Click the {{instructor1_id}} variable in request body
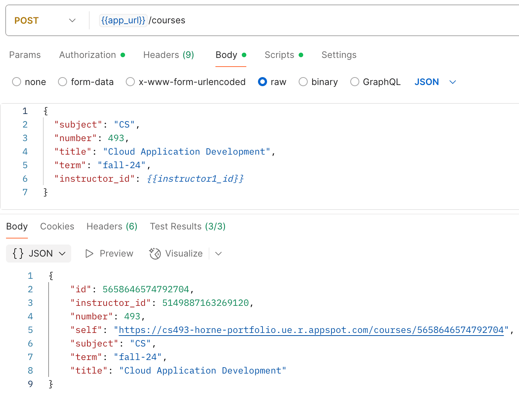Viewport: 519px width, 398px height. coord(195,179)
